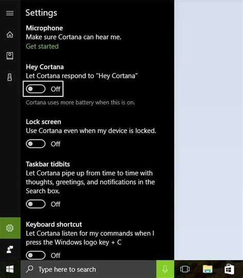Click the Type here to search box

[88, 269]
